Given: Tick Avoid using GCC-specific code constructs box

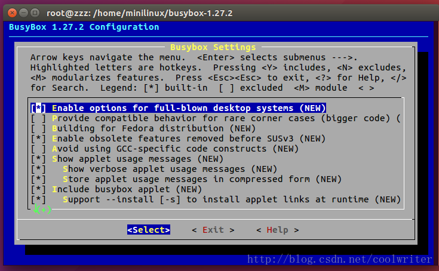Looking at the screenshot, I should tap(38, 149).
